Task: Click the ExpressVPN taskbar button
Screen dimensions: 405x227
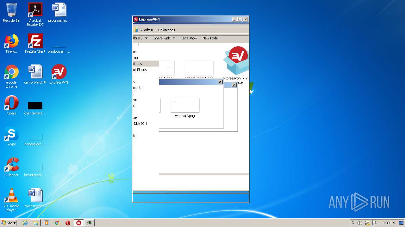Action: point(79,223)
